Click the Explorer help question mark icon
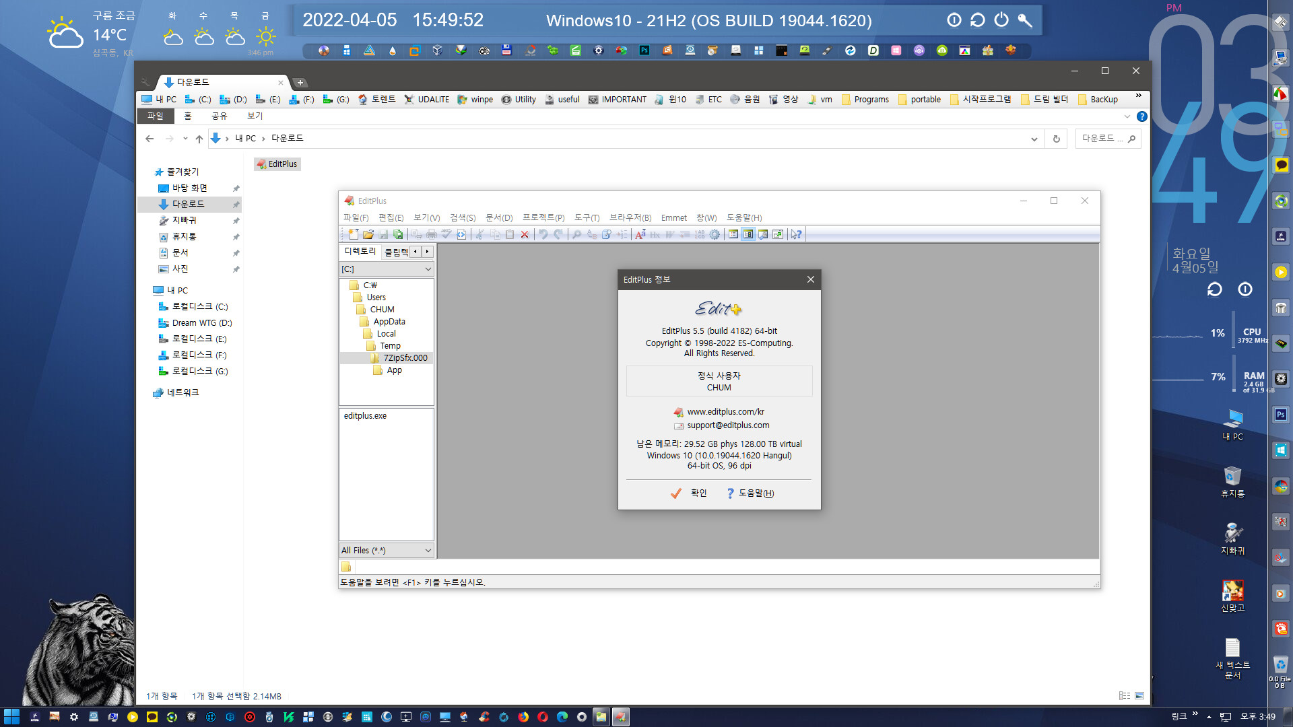Viewport: 1293px width, 727px height. pos(1141,116)
